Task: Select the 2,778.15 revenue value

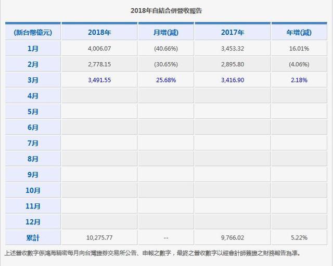Action: (x=99, y=64)
